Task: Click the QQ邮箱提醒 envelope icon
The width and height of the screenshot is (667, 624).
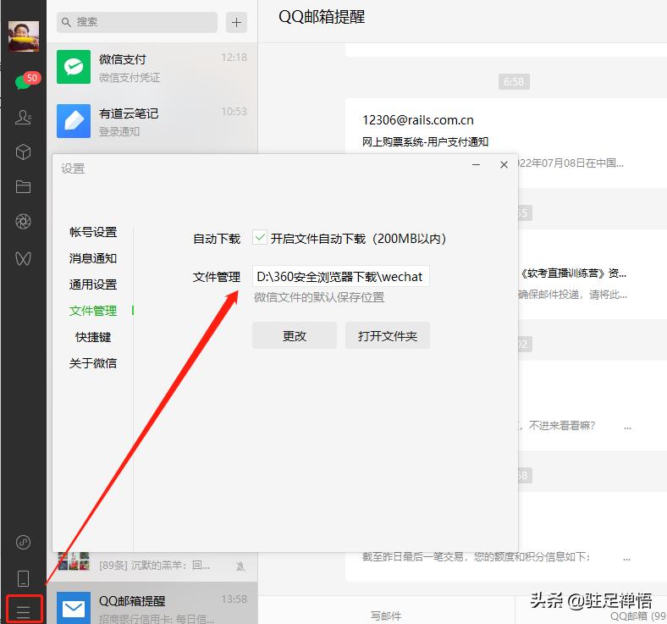Action: [x=74, y=608]
